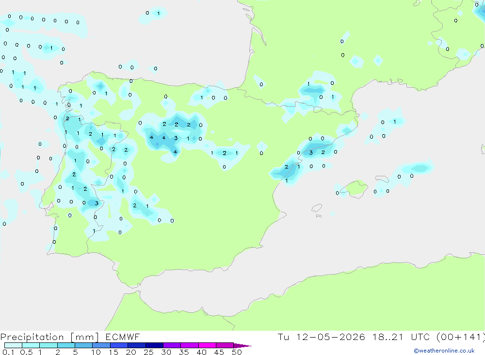Click the legend label '50'
Image resolution: width=485 pixels, height=355 pixels.
coord(237,352)
